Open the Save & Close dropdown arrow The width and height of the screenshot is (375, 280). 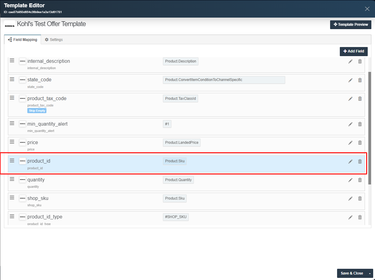click(x=370, y=273)
